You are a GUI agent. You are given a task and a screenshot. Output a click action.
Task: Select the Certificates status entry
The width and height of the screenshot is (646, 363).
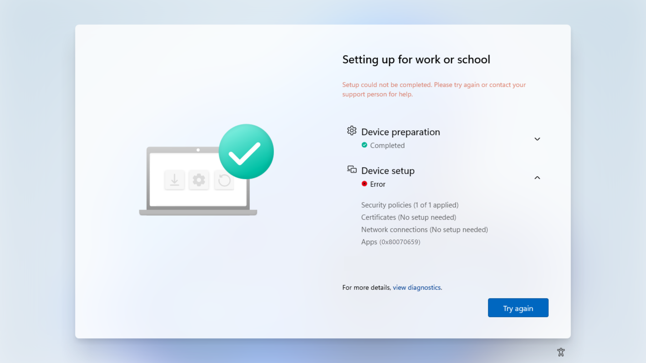click(x=408, y=217)
